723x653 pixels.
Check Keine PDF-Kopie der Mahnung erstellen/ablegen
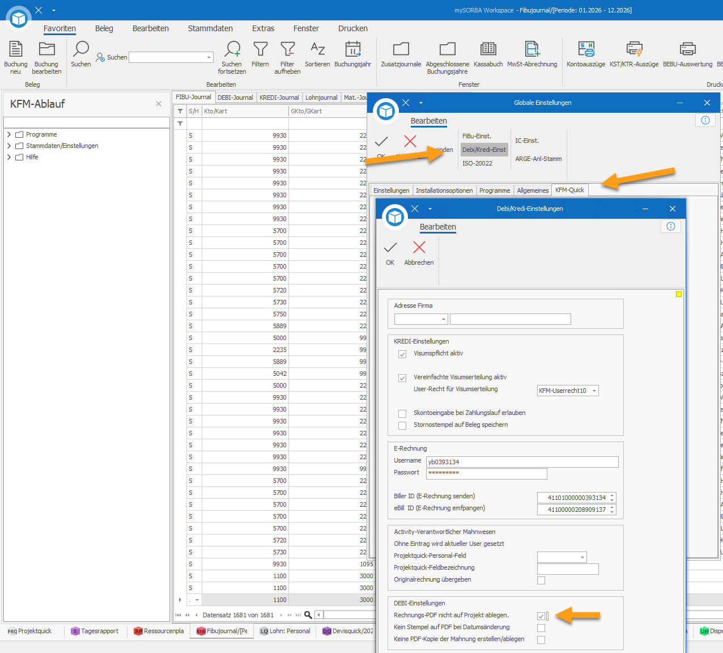point(541,640)
